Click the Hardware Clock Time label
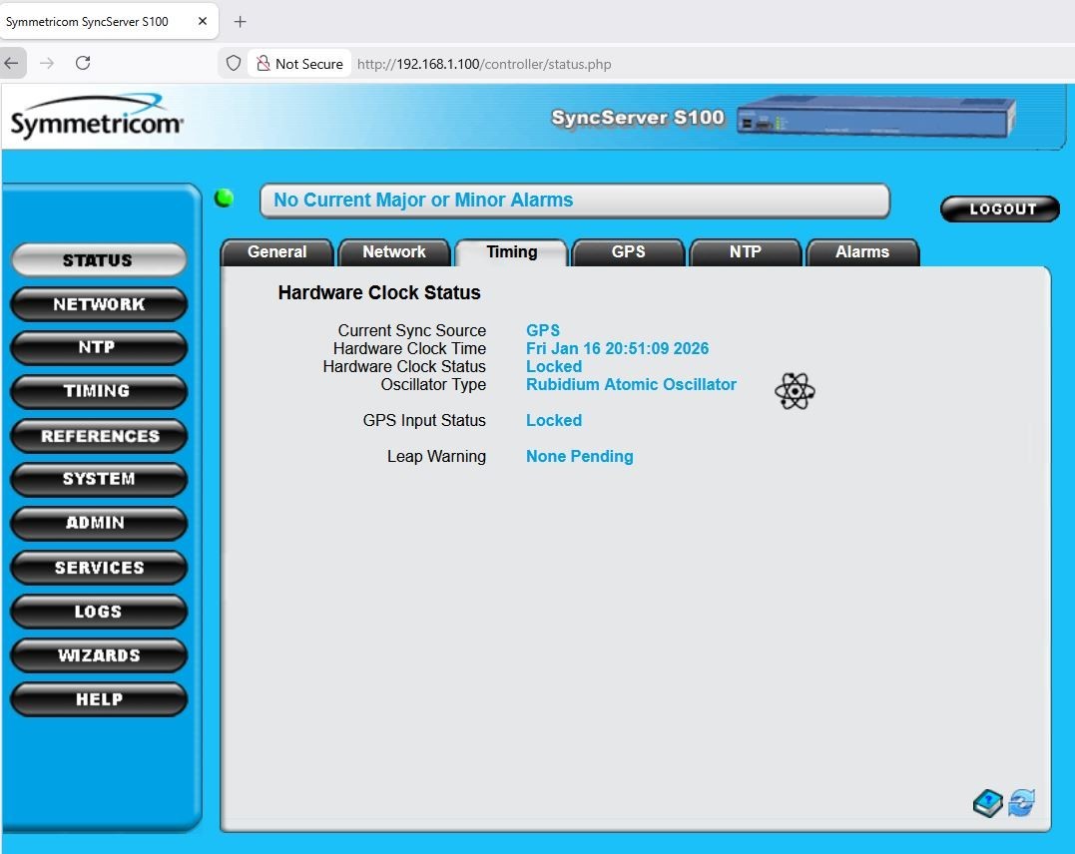This screenshot has height=854, width=1075. [x=409, y=348]
